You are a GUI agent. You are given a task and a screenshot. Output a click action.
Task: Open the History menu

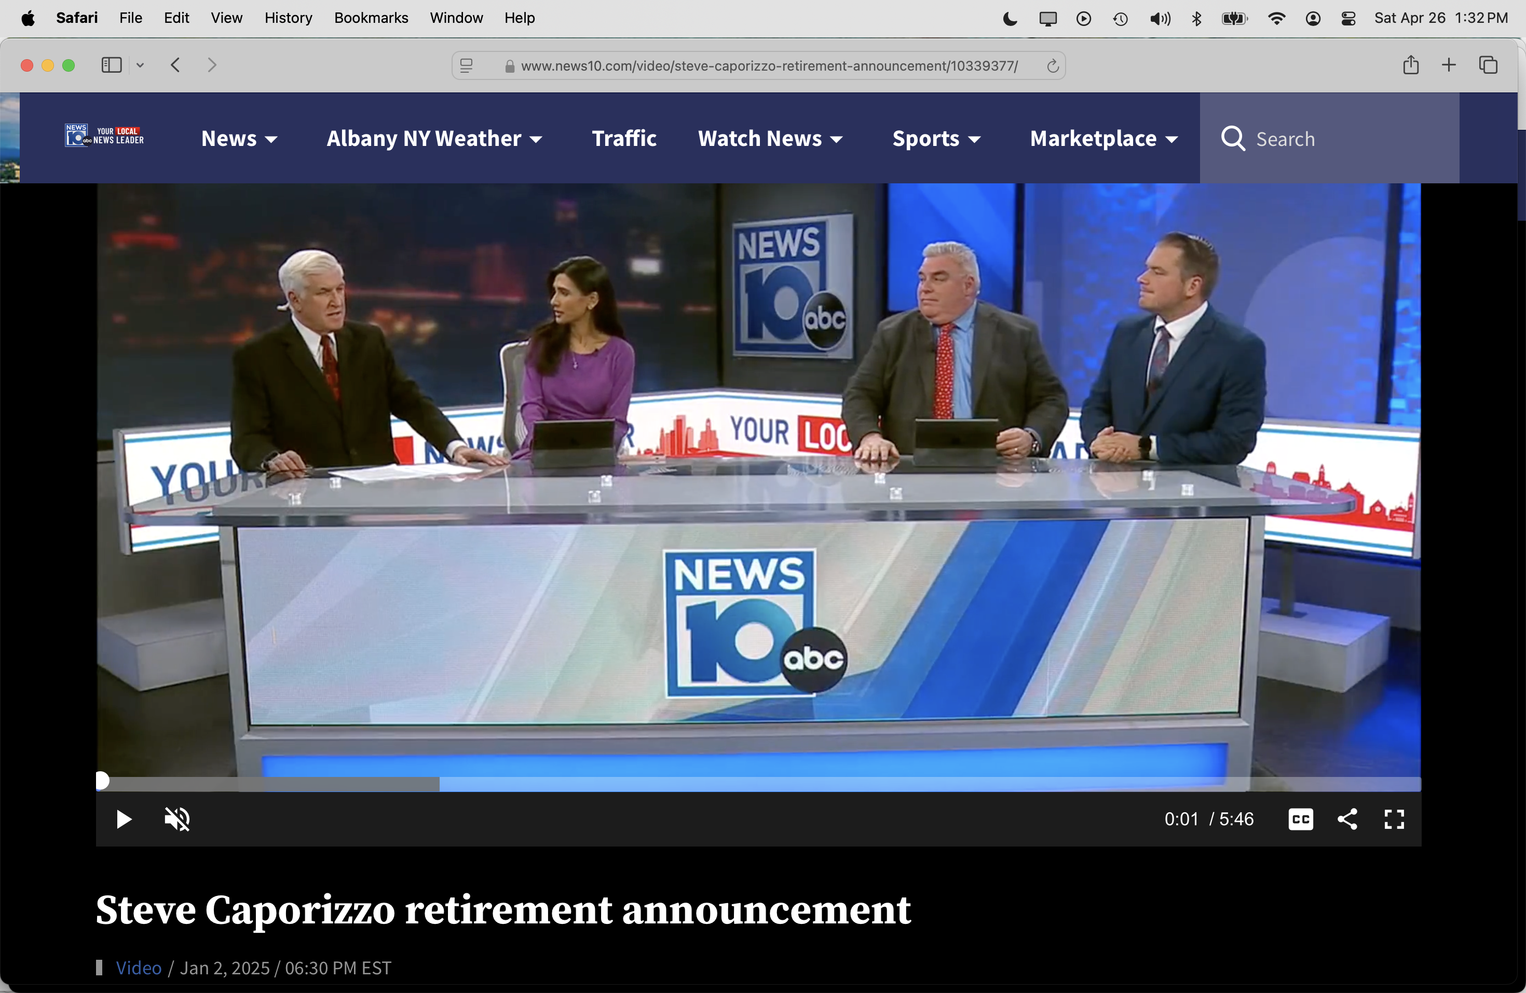[288, 18]
